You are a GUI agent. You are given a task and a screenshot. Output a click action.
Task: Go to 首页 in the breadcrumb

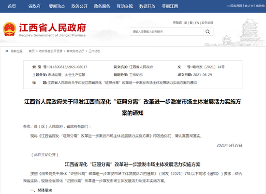pyautogui.click(x=31, y=51)
